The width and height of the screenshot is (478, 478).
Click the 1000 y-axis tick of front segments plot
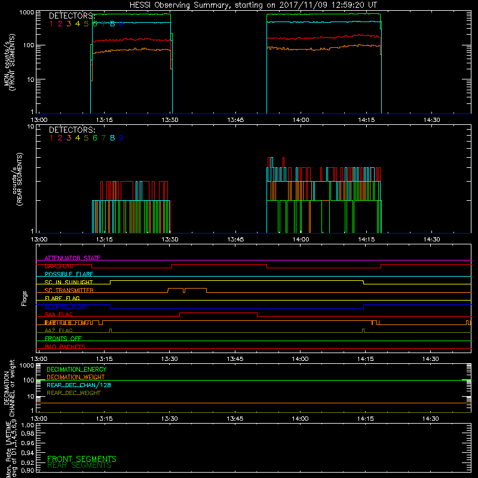(x=27, y=13)
